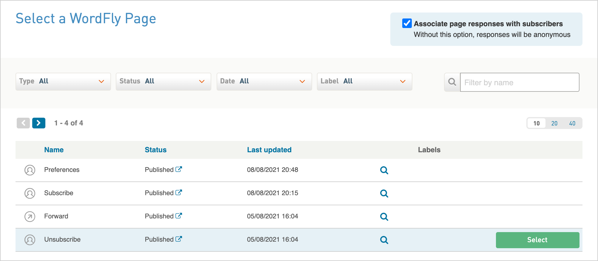
Task: Click the arrow icon in Forward row
Action: click(30, 217)
